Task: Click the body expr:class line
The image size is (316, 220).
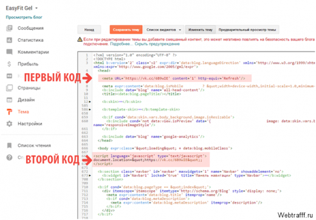Action: tap(165, 148)
